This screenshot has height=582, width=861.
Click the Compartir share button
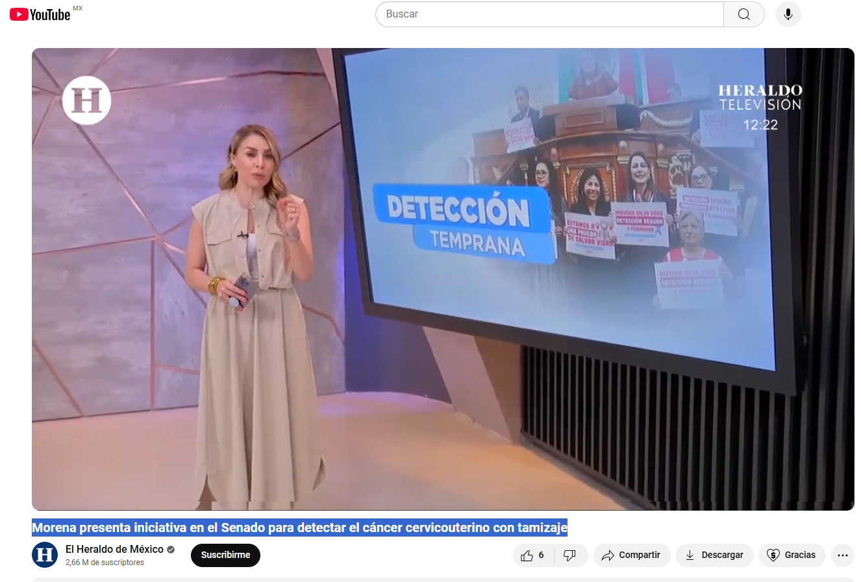click(x=632, y=555)
